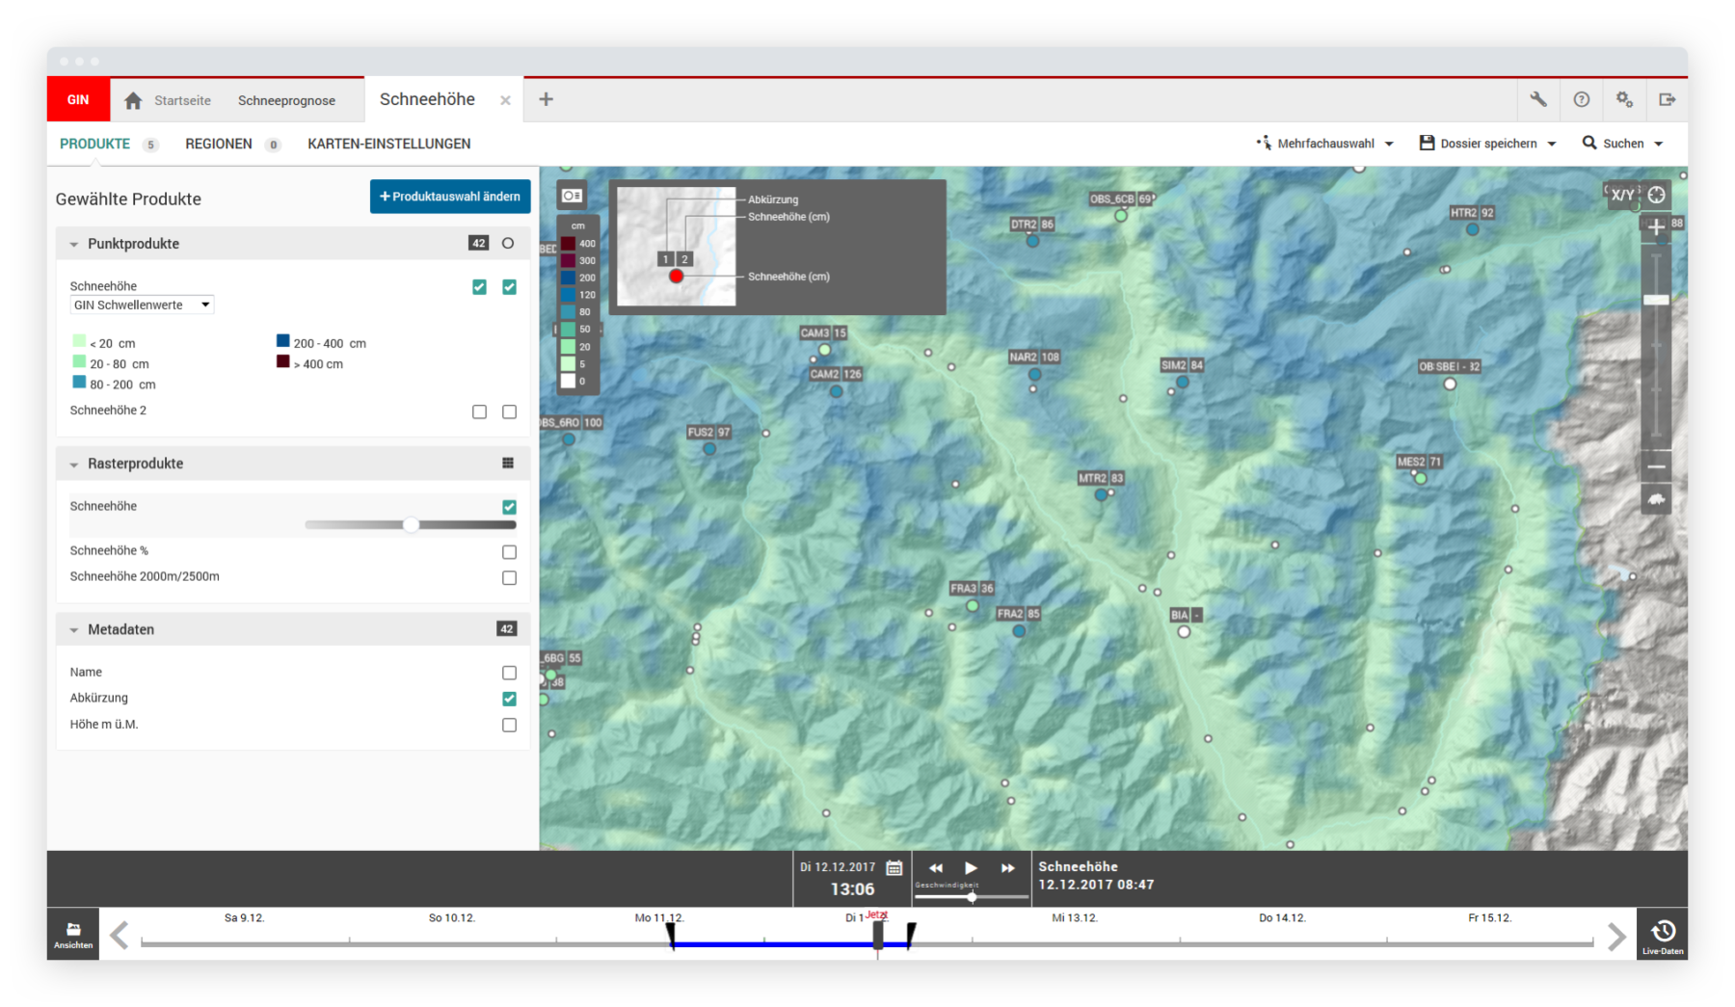Screen dimensions: 1735x1007
Task: Fast-forward the time animation
Action: coord(1007,868)
